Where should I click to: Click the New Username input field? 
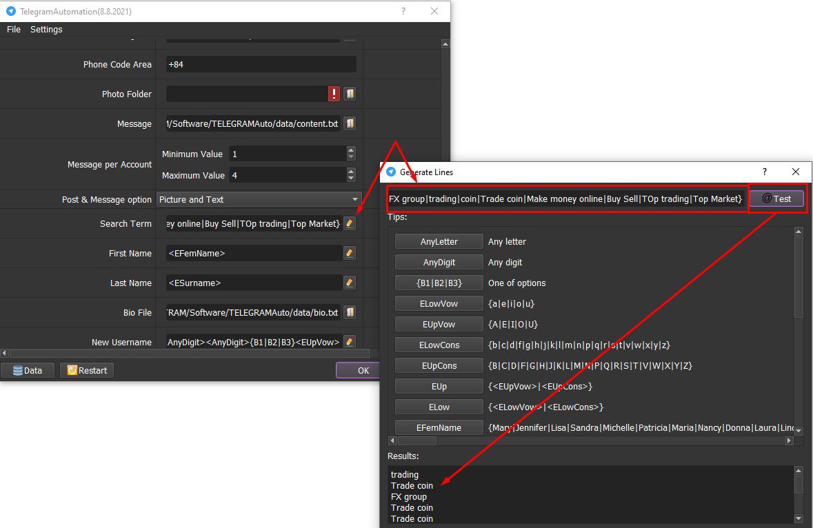(x=254, y=342)
